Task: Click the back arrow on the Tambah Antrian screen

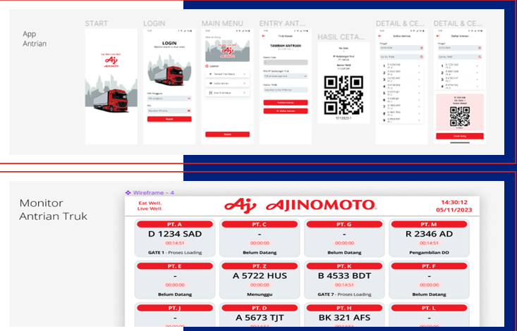Action: pos(263,36)
